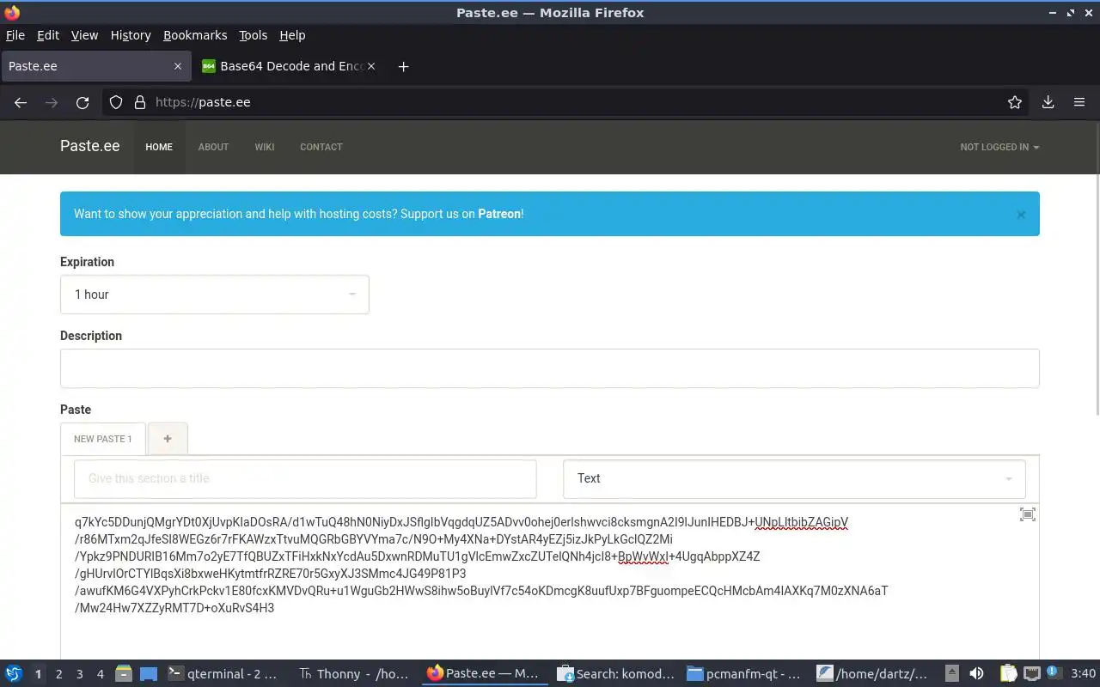
Task: Follow the Patreon link in banner
Action: click(499, 214)
